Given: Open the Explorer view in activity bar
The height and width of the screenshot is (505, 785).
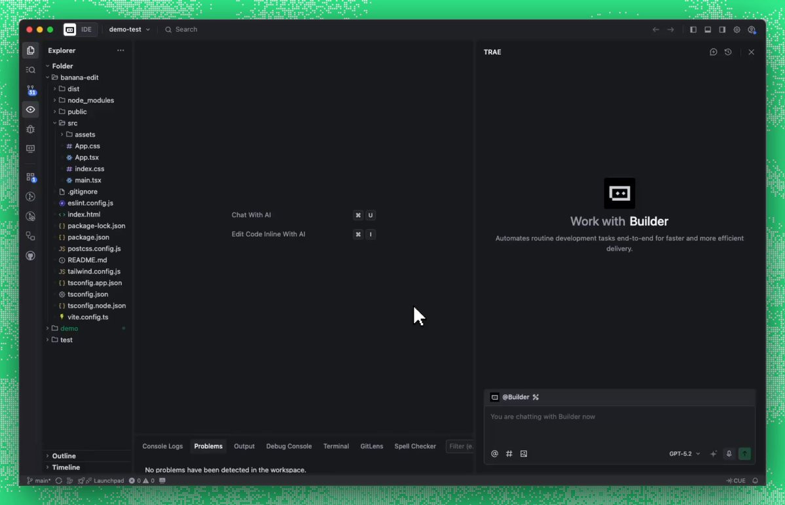Looking at the screenshot, I should tap(31, 50).
